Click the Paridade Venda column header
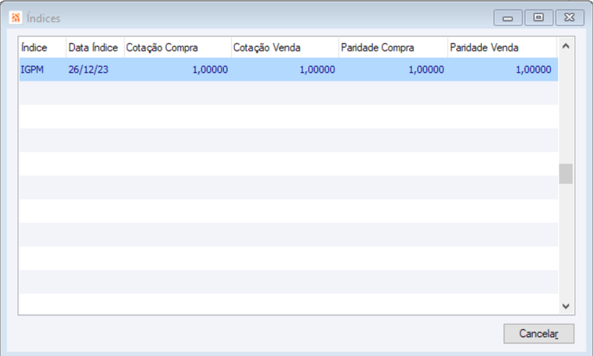 [x=503, y=47]
